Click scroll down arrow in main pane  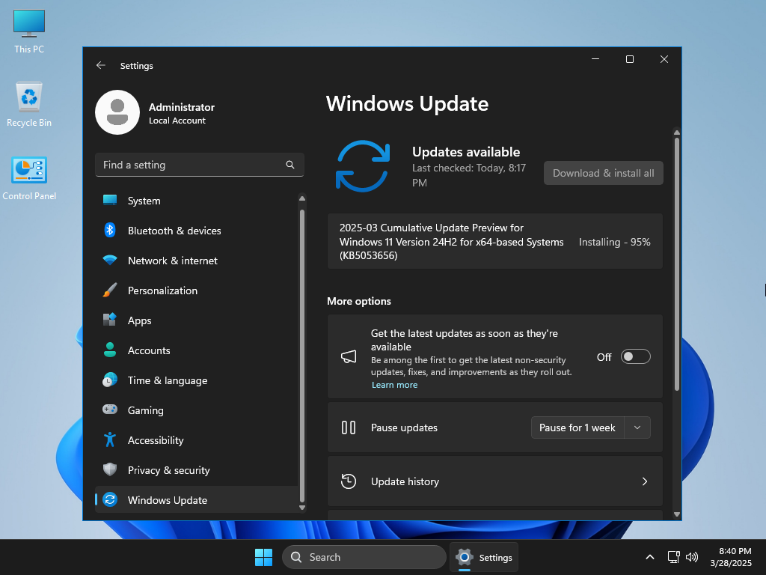pos(676,514)
